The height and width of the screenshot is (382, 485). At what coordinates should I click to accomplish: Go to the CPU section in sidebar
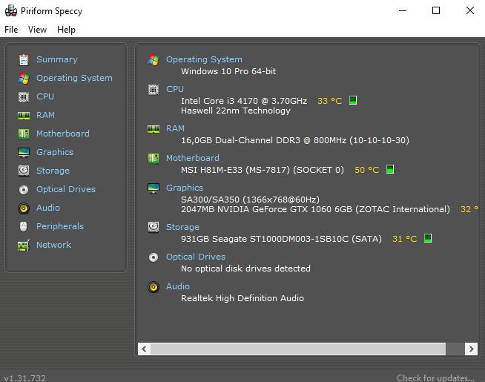click(x=45, y=96)
